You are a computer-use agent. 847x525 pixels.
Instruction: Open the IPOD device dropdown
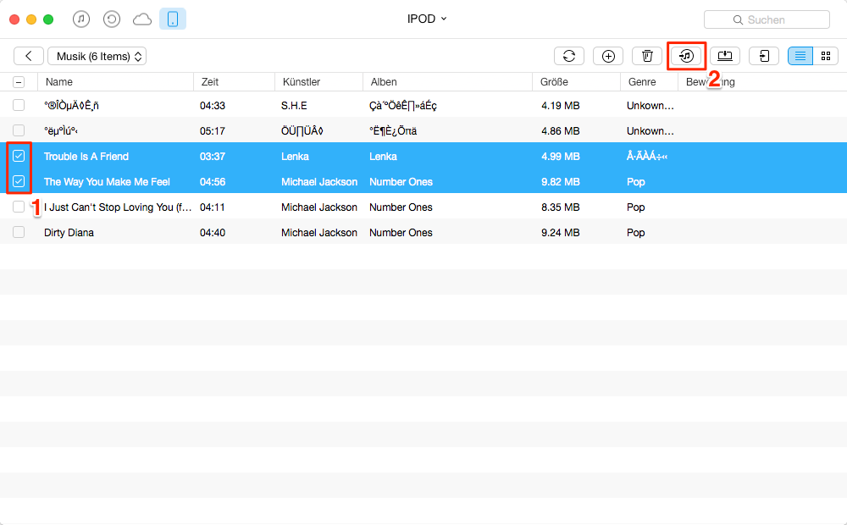[427, 19]
